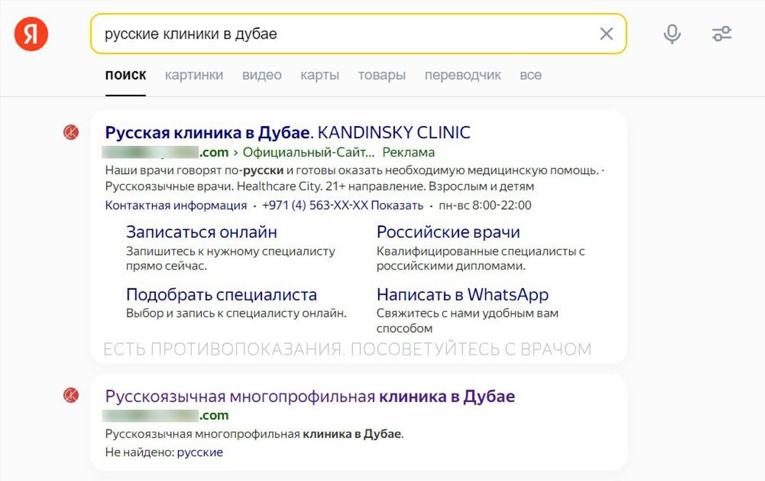Select the поиск tab
Screen dimensions: 765x481
[126, 75]
